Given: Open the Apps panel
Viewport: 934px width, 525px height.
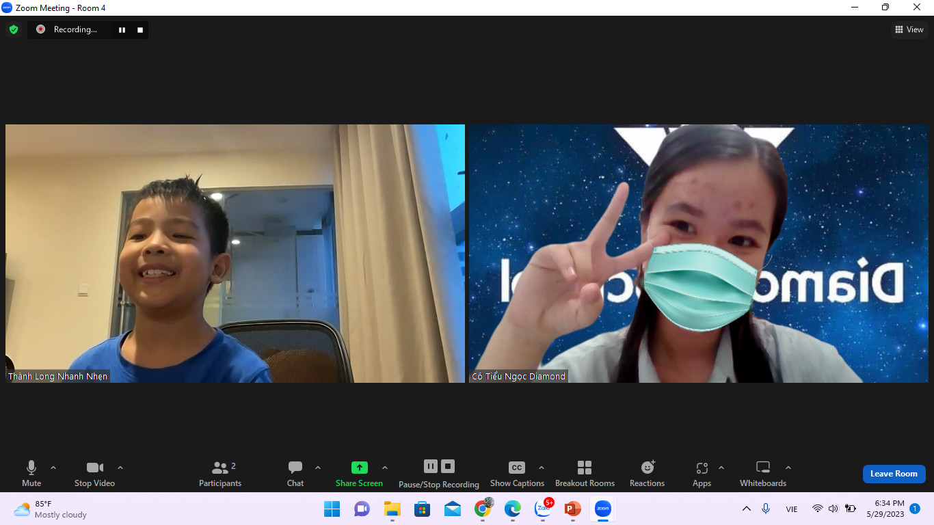Looking at the screenshot, I should click(702, 473).
